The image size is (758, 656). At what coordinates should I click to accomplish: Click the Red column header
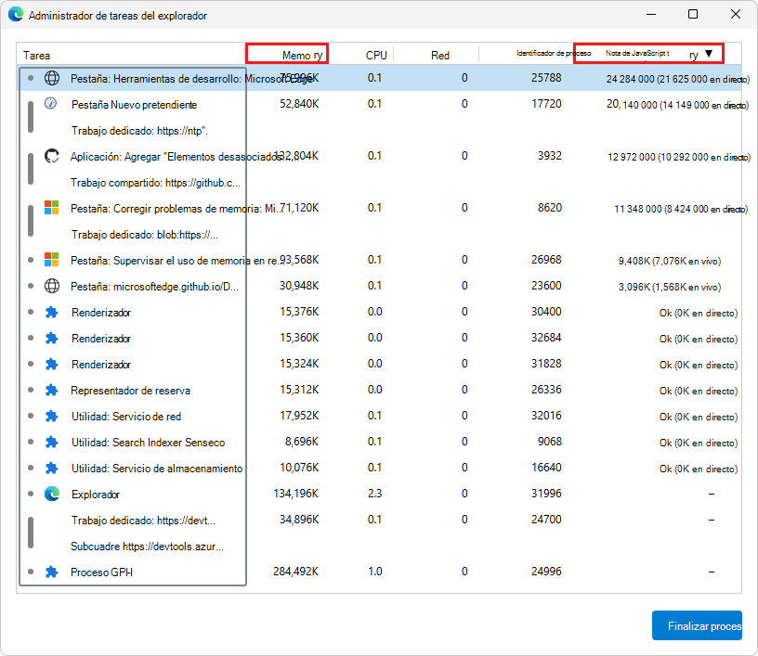pyautogui.click(x=440, y=55)
